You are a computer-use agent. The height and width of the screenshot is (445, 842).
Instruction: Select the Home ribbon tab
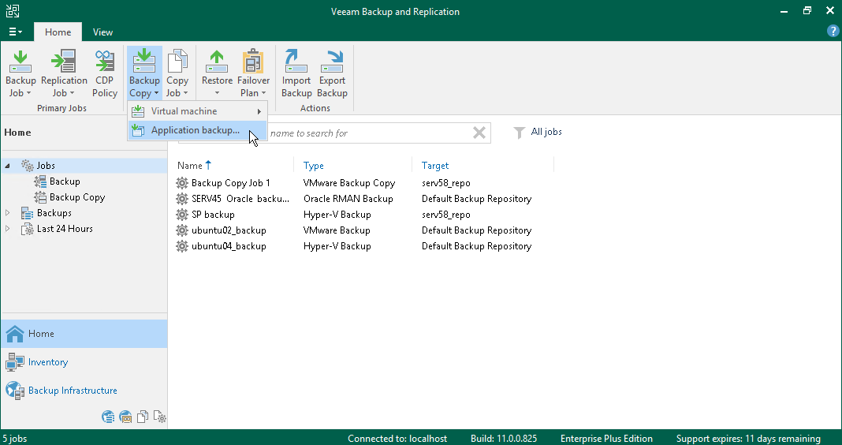click(58, 32)
